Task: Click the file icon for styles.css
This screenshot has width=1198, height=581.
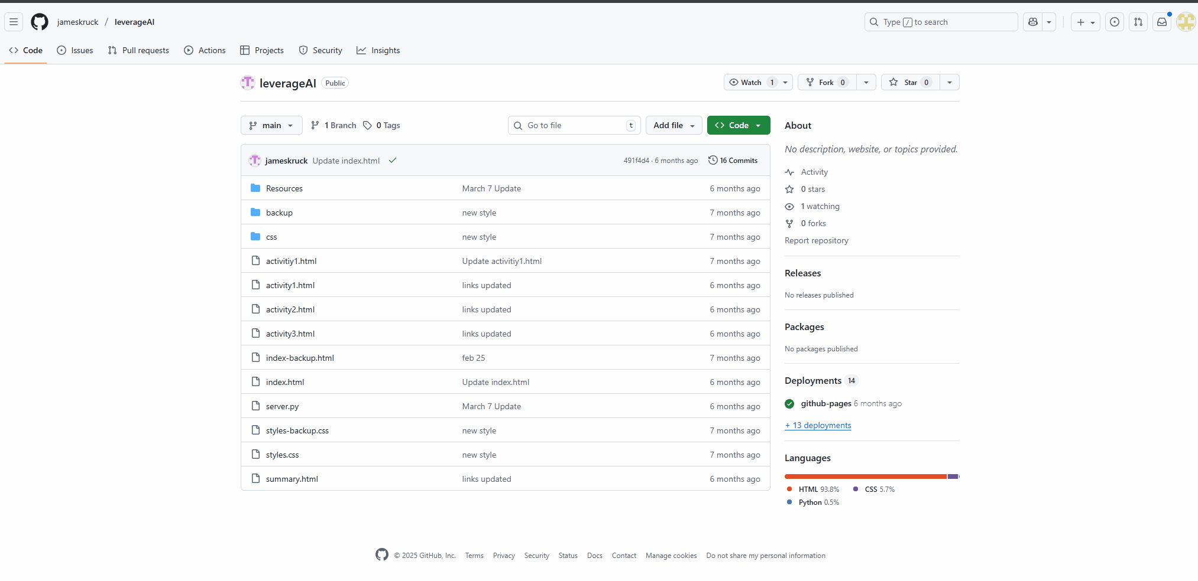Action: 255,454
